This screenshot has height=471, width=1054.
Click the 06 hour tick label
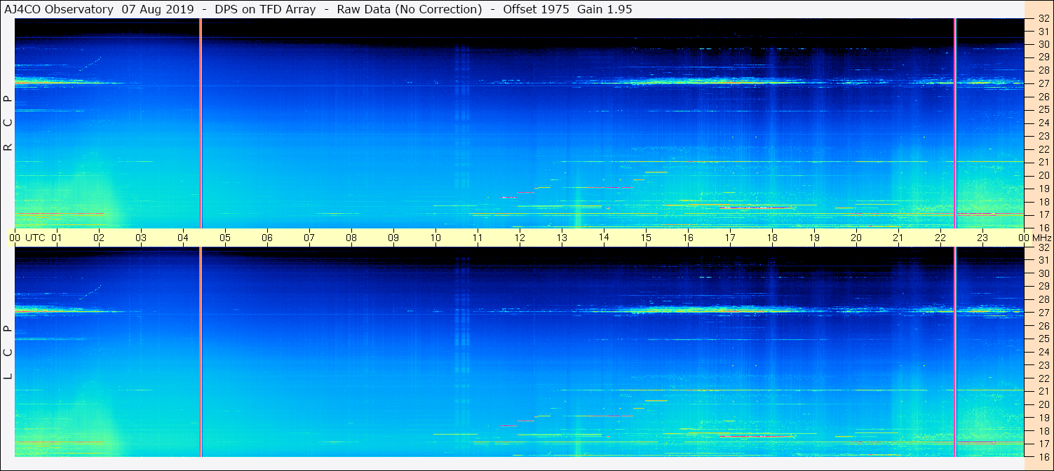point(267,238)
